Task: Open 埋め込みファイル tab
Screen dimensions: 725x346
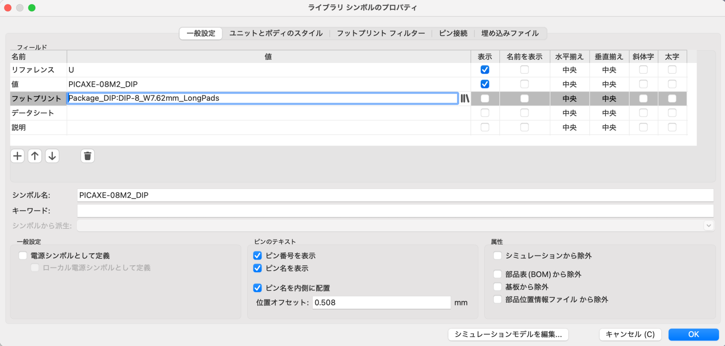Action: coord(510,33)
